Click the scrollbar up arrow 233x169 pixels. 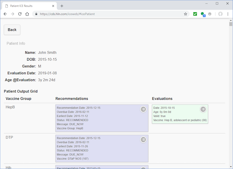click(x=231, y=20)
